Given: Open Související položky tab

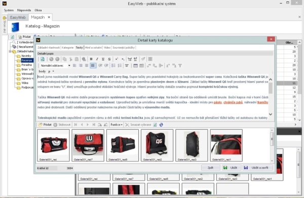Looking at the screenshot, I should [124, 48].
